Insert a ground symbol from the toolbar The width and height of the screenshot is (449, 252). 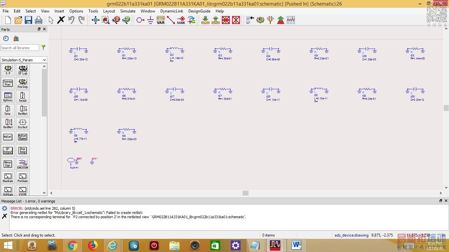(x=151, y=20)
